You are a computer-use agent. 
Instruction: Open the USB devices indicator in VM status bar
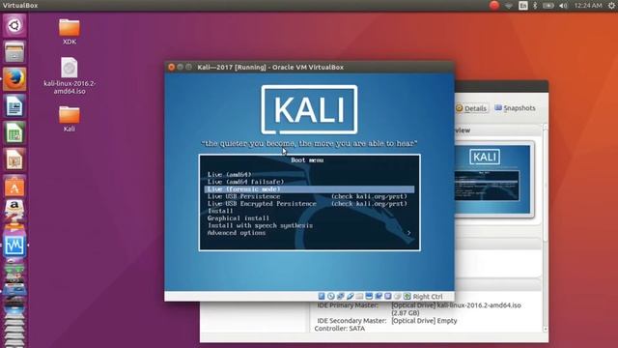coord(350,297)
